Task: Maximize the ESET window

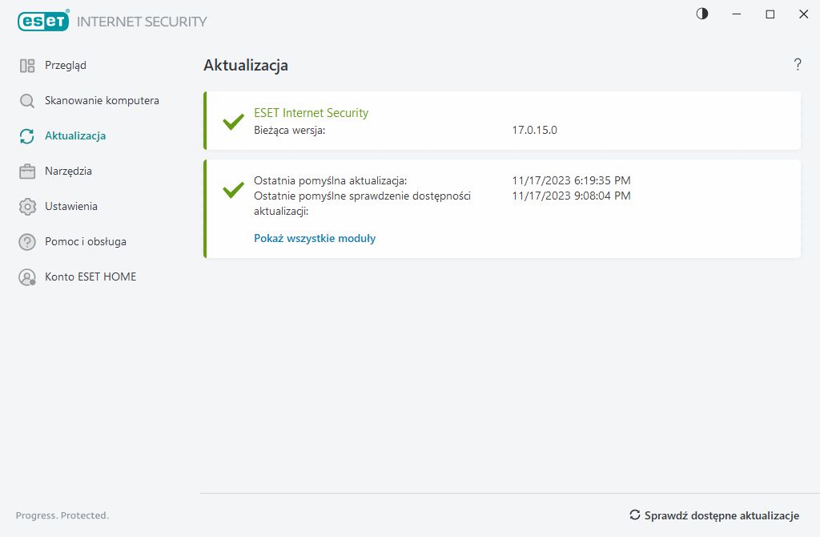Action: pyautogui.click(x=770, y=14)
